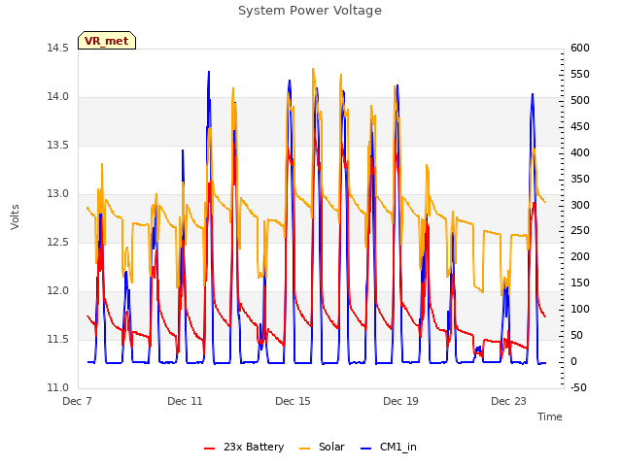Image resolution: width=622 pixels, height=466 pixels.
Task: Click the Dec 7 x-axis label
Action: 77,401
